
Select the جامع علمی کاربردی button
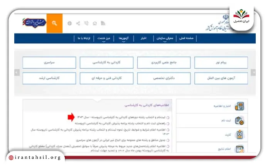click(164, 63)
